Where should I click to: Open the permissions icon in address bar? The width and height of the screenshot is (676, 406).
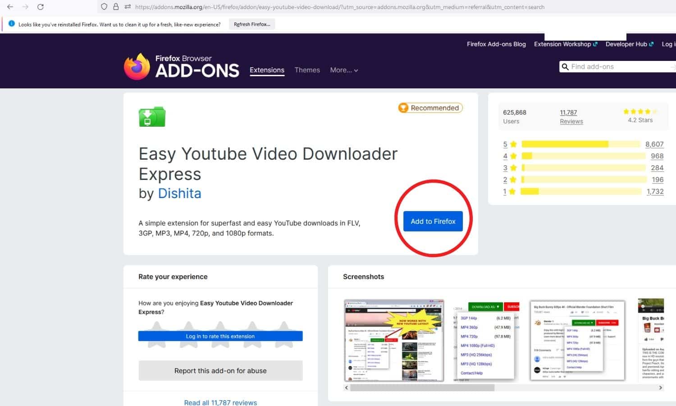tap(128, 7)
